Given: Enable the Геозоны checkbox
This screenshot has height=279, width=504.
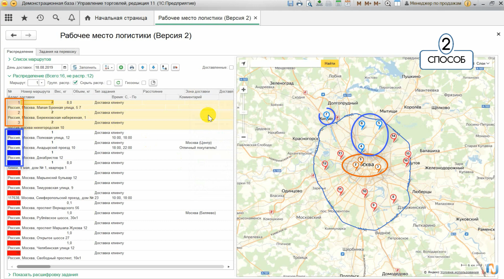Looking at the screenshot, I should [x=144, y=83].
